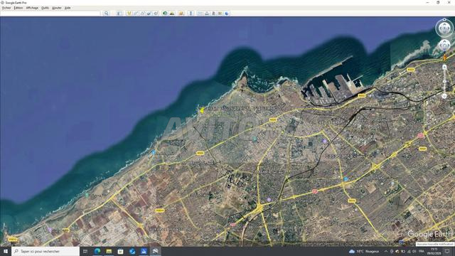Select the Add Path tool
Image resolution: width=455 pixels, height=256 pixels.
click(142, 14)
